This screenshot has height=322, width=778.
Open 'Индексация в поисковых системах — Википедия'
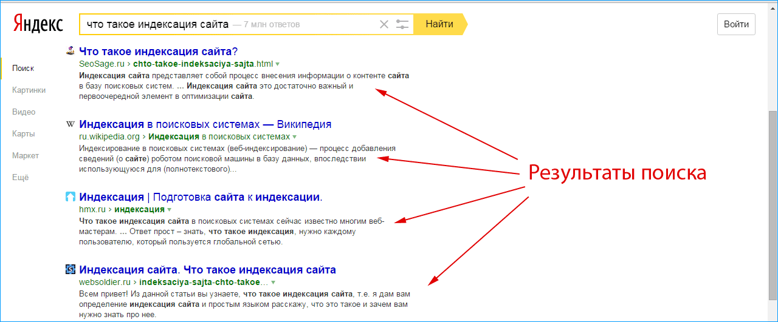pos(205,124)
